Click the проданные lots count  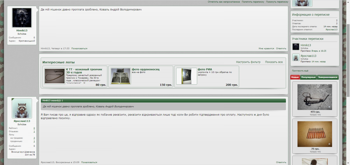[x=34, y=141]
